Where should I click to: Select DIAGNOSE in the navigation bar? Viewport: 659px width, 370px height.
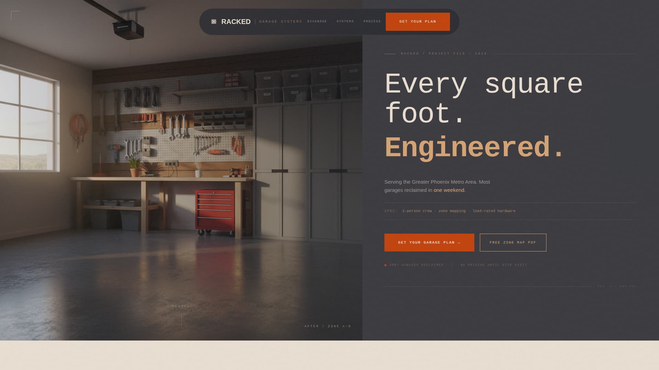(x=317, y=21)
